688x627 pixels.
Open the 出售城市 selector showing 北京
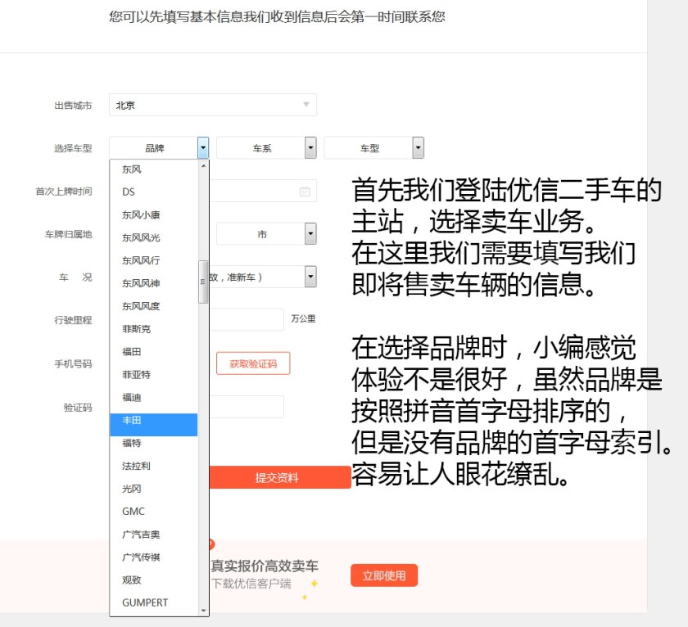[213, 105]
